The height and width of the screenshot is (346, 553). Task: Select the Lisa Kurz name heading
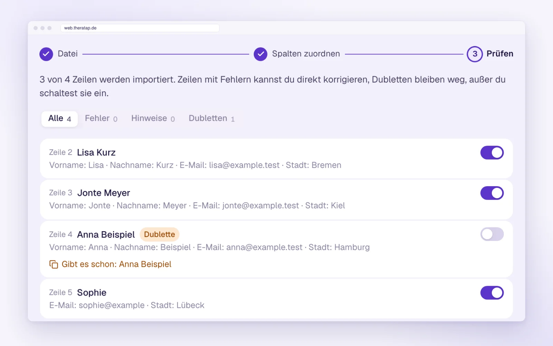pos(96,153)
